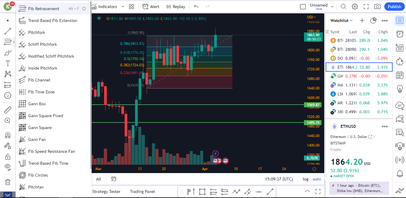The width and height of the screenshot is (406, 198).
Task: Open the Strategy Tester tab
Action: click(x=106, y=191)
